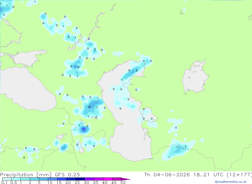Open the weatheronline.co.uk copyright link

point(231,182)
